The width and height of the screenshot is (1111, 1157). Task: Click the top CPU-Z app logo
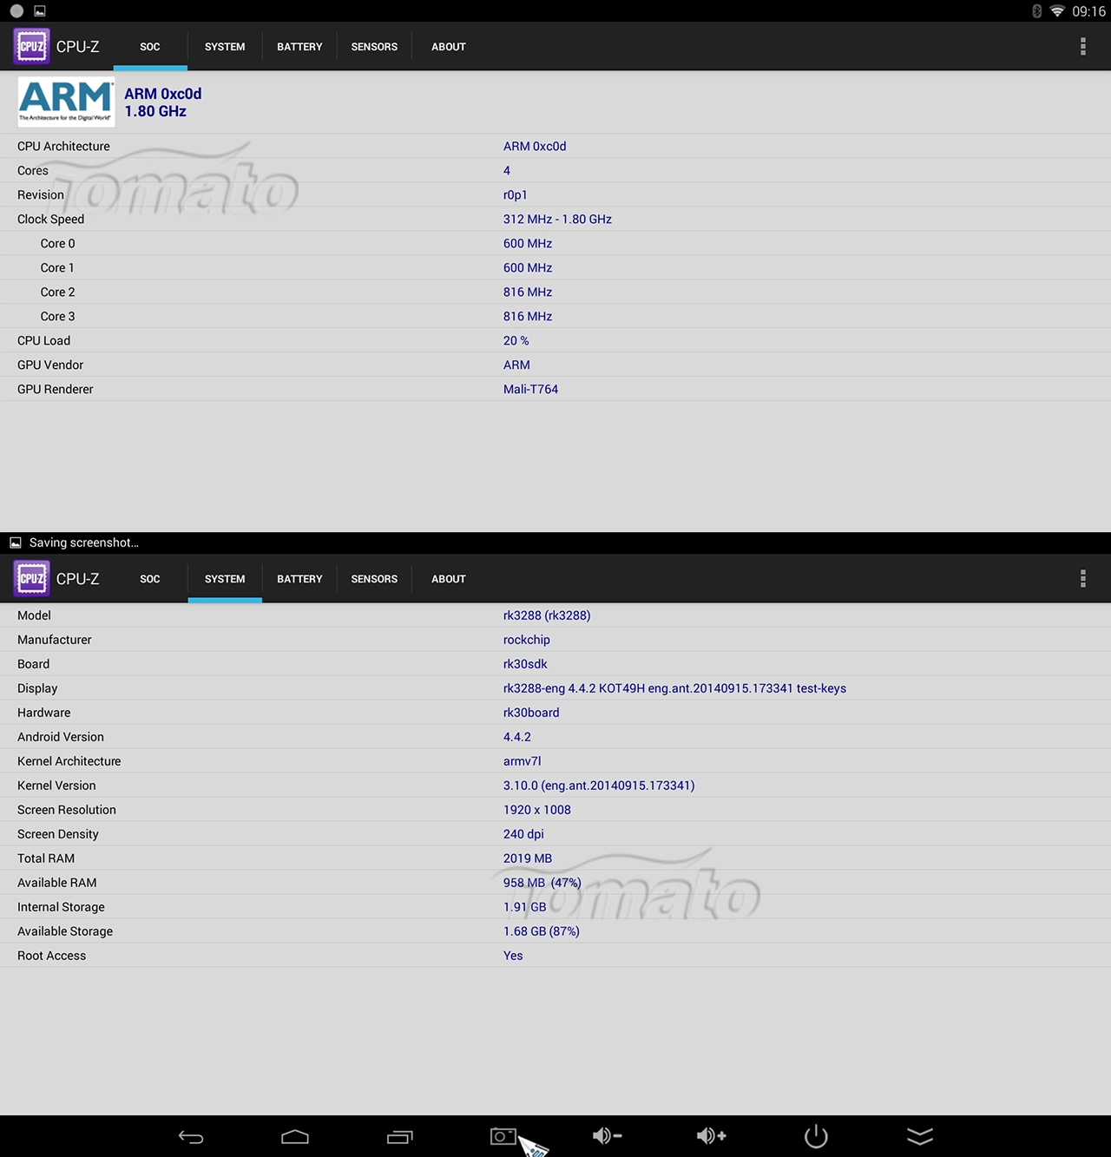pyautogui.click(x=31, y=47)
